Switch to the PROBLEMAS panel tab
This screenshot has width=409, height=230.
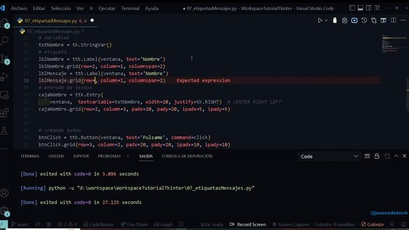click(x=109, y=156)
